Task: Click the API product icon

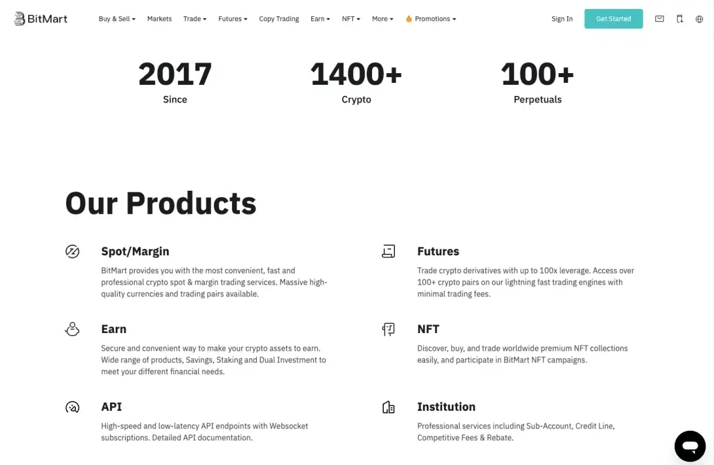Action: (x=72, y=406)
